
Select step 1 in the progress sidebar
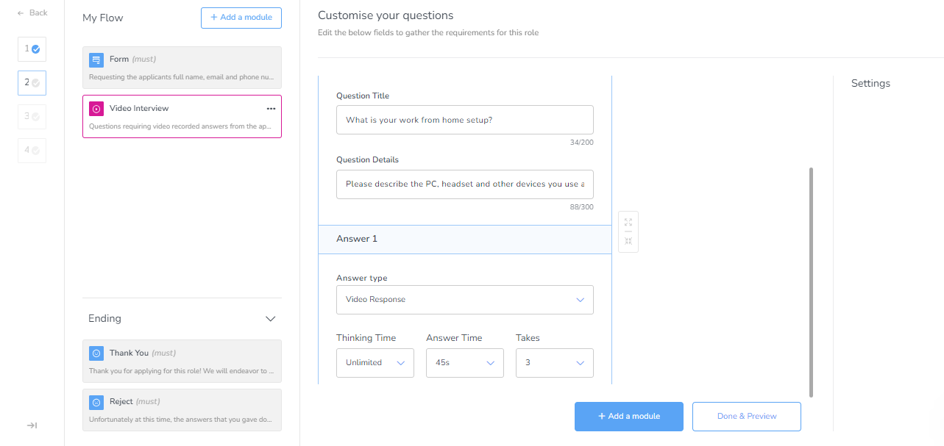point(32,49)
